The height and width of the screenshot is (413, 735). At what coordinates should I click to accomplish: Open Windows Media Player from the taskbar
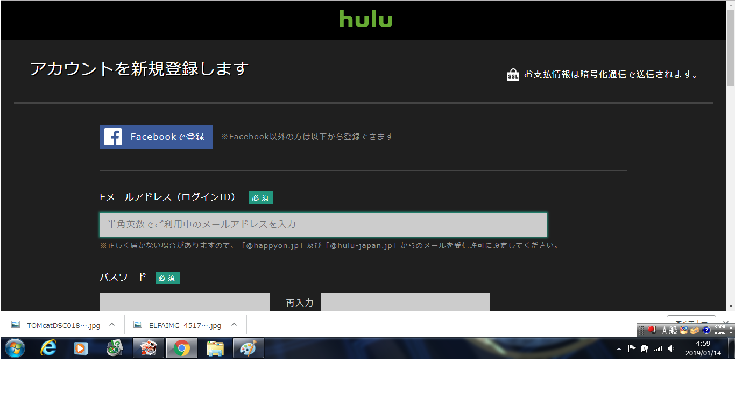point(81,348)
